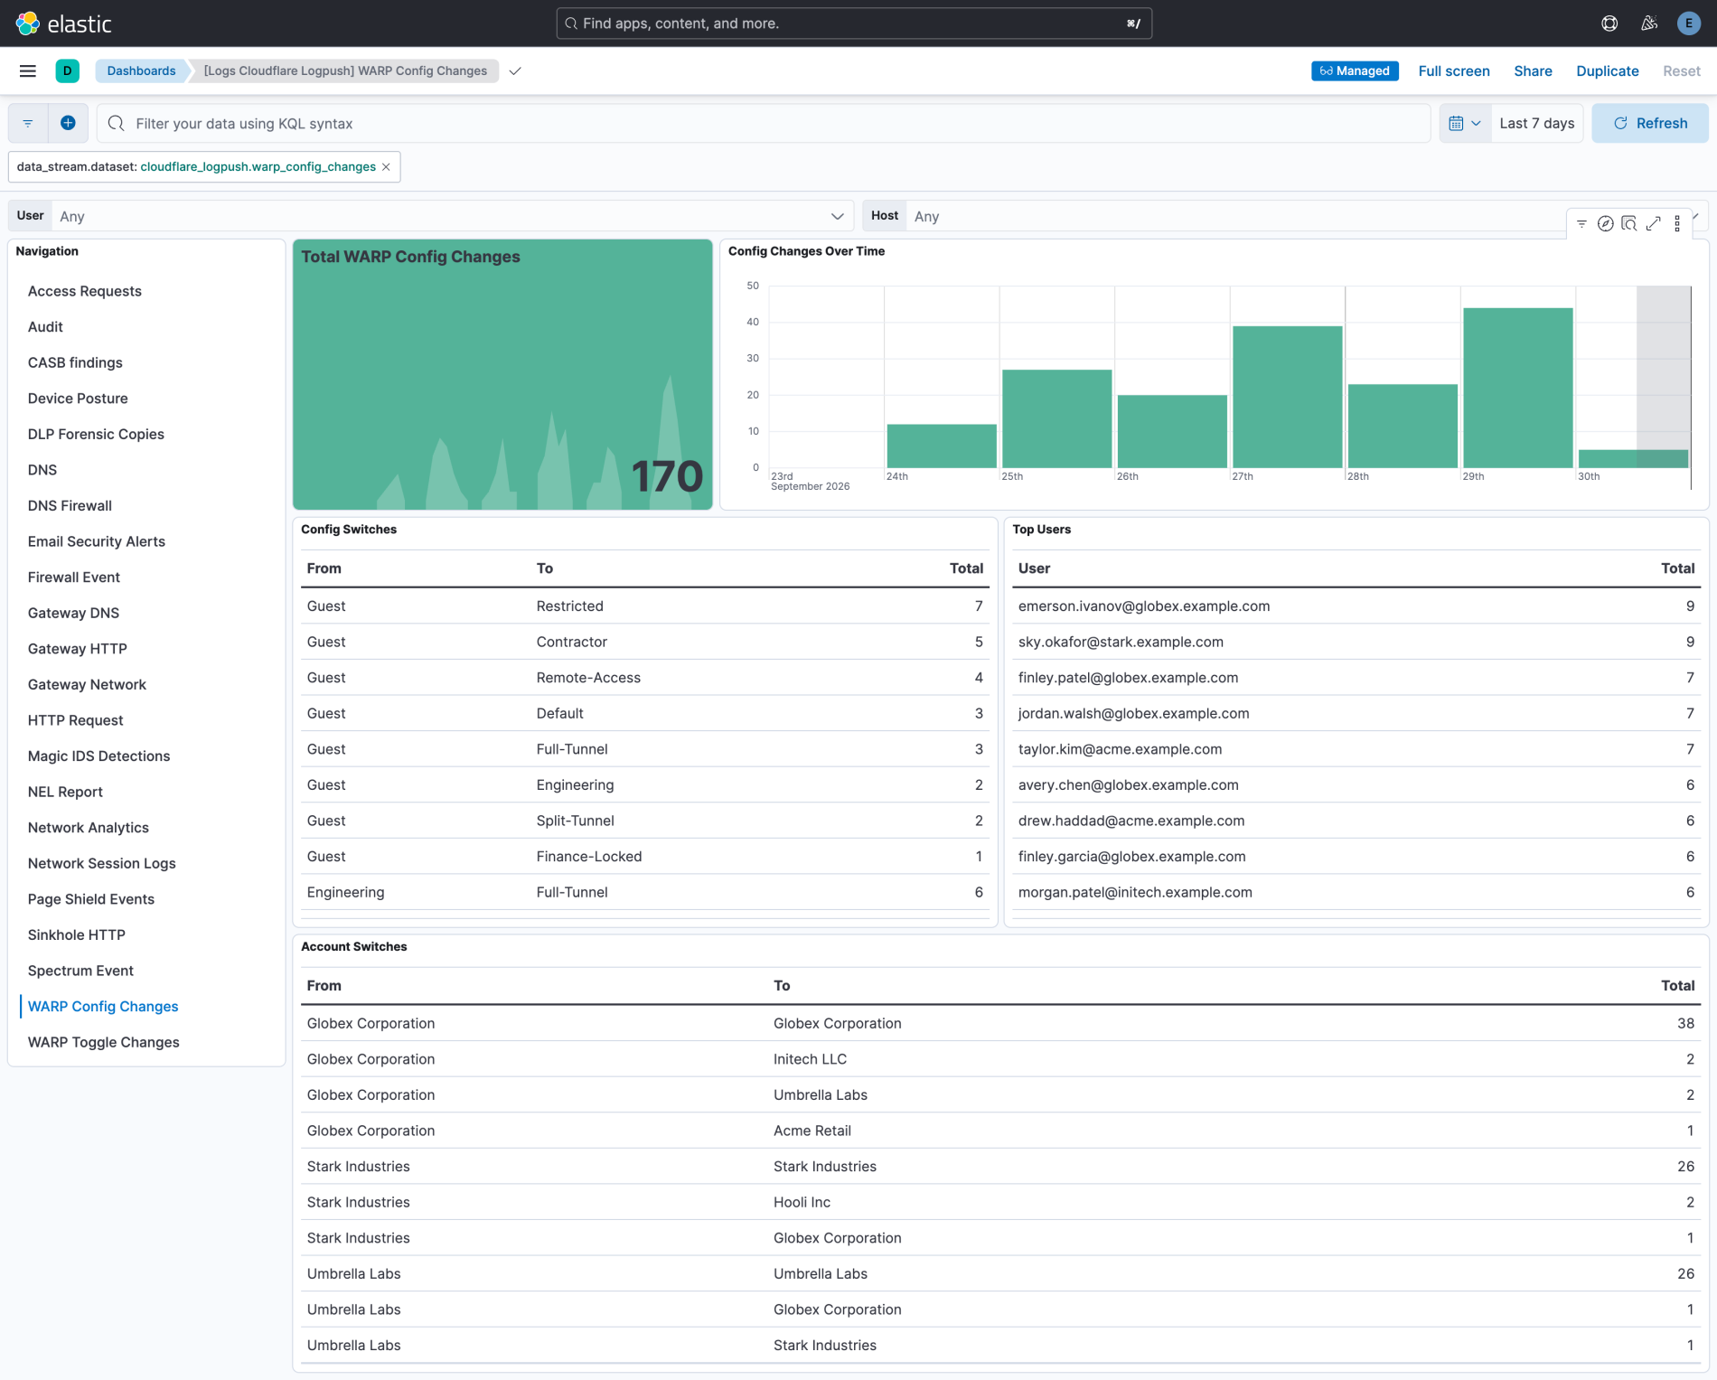Select emerson.ivanov@globex.example.com row cell
Image resolution: width=1717 pixels, height=1380 pixels.
pos(1143,606)
